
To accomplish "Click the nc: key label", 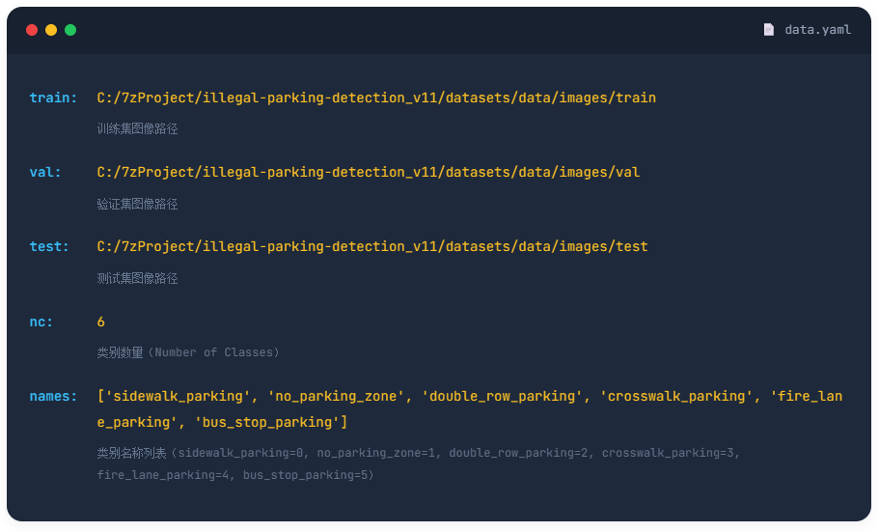I will 41,322.
